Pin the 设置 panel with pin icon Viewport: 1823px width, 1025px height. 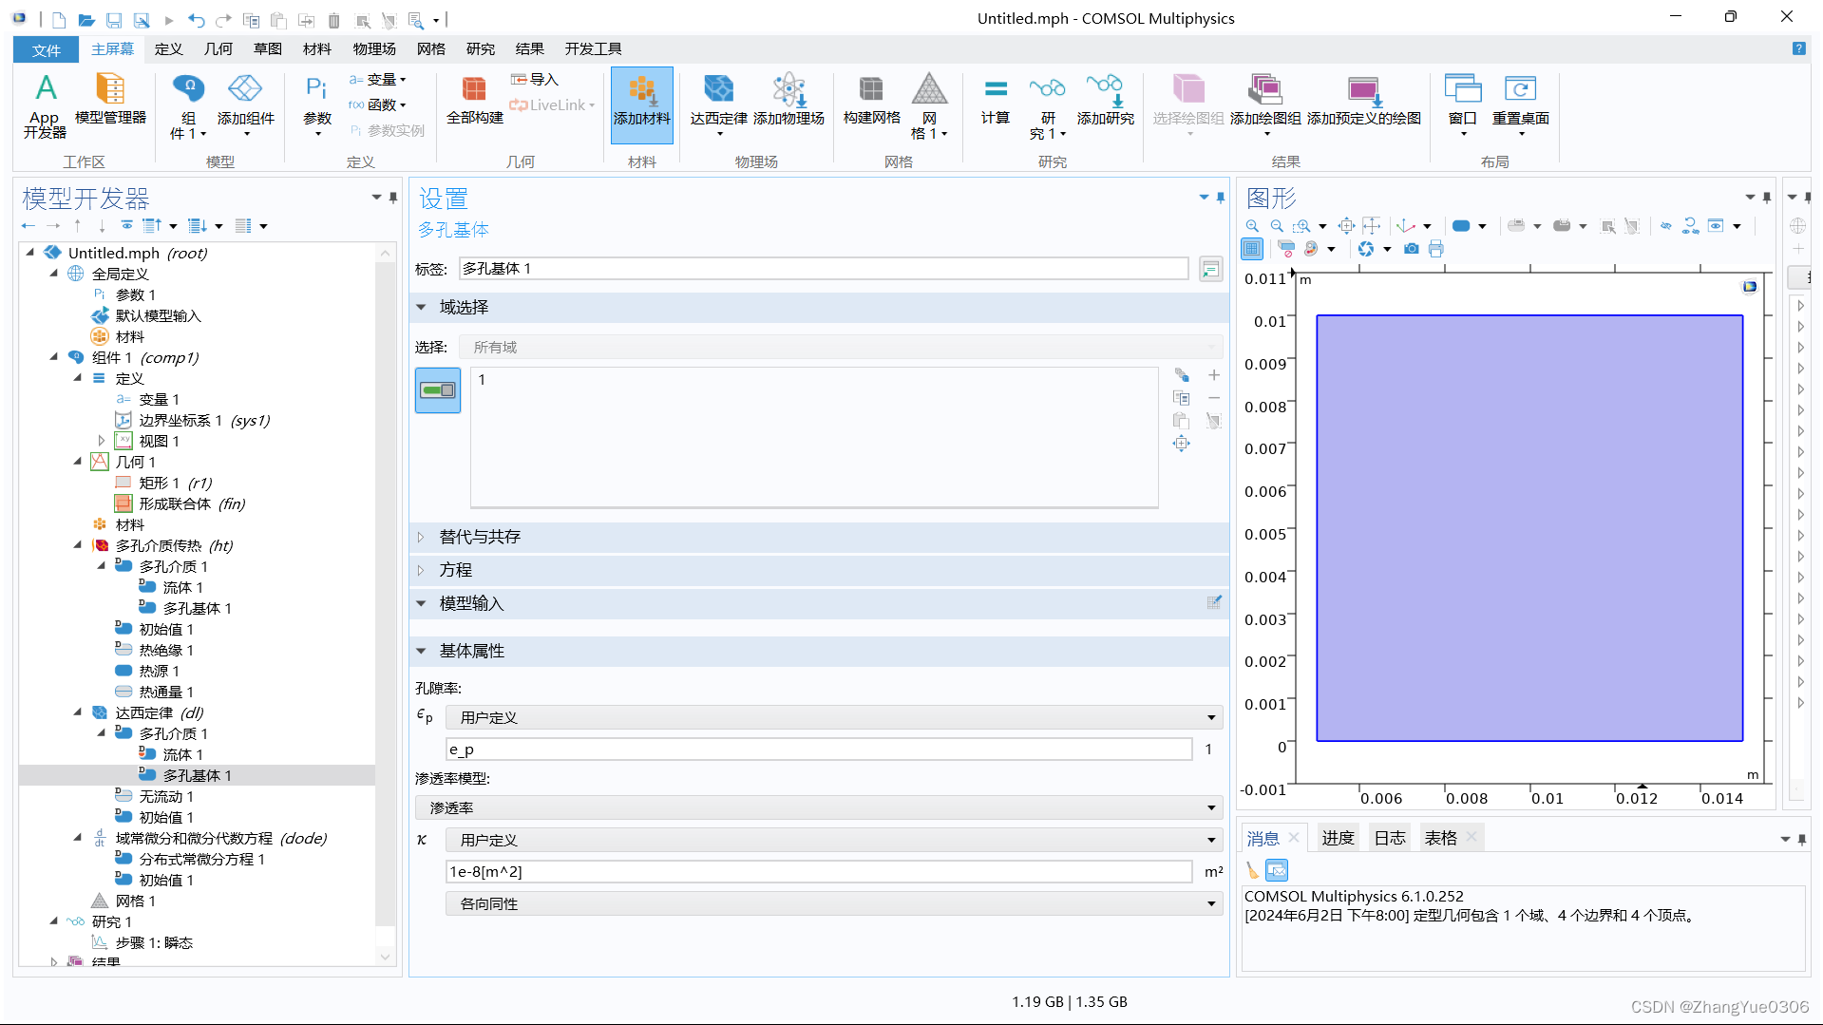[x=1221, y=198]
